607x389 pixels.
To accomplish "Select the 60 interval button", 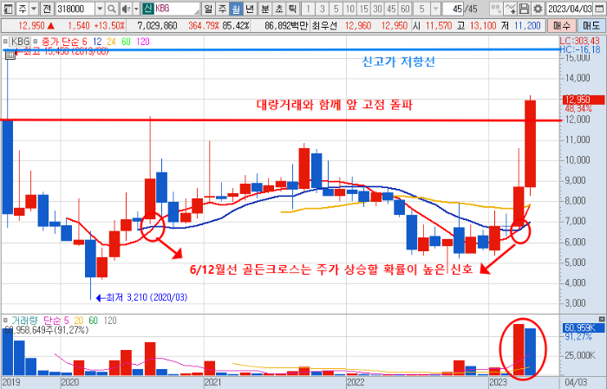I will click(405, 9).
